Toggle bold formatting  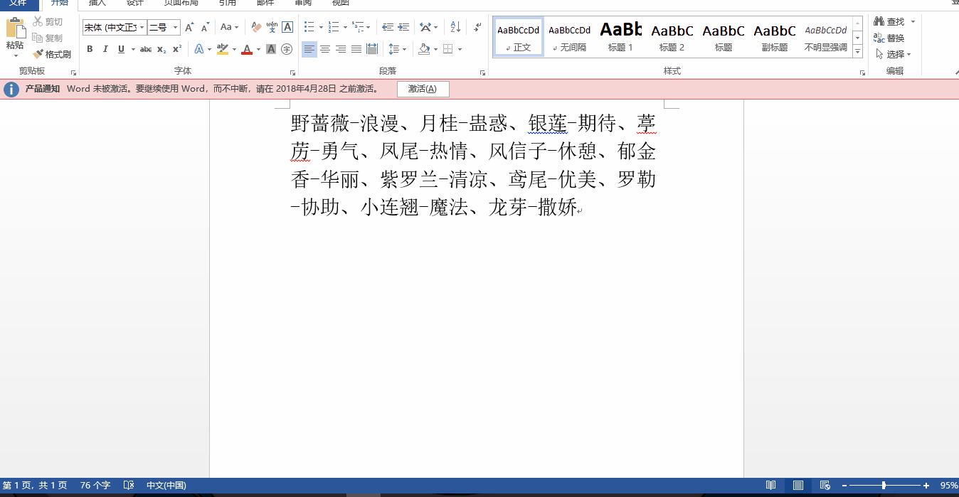(90, 49)
